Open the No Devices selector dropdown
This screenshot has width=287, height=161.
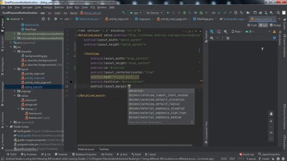154,13
